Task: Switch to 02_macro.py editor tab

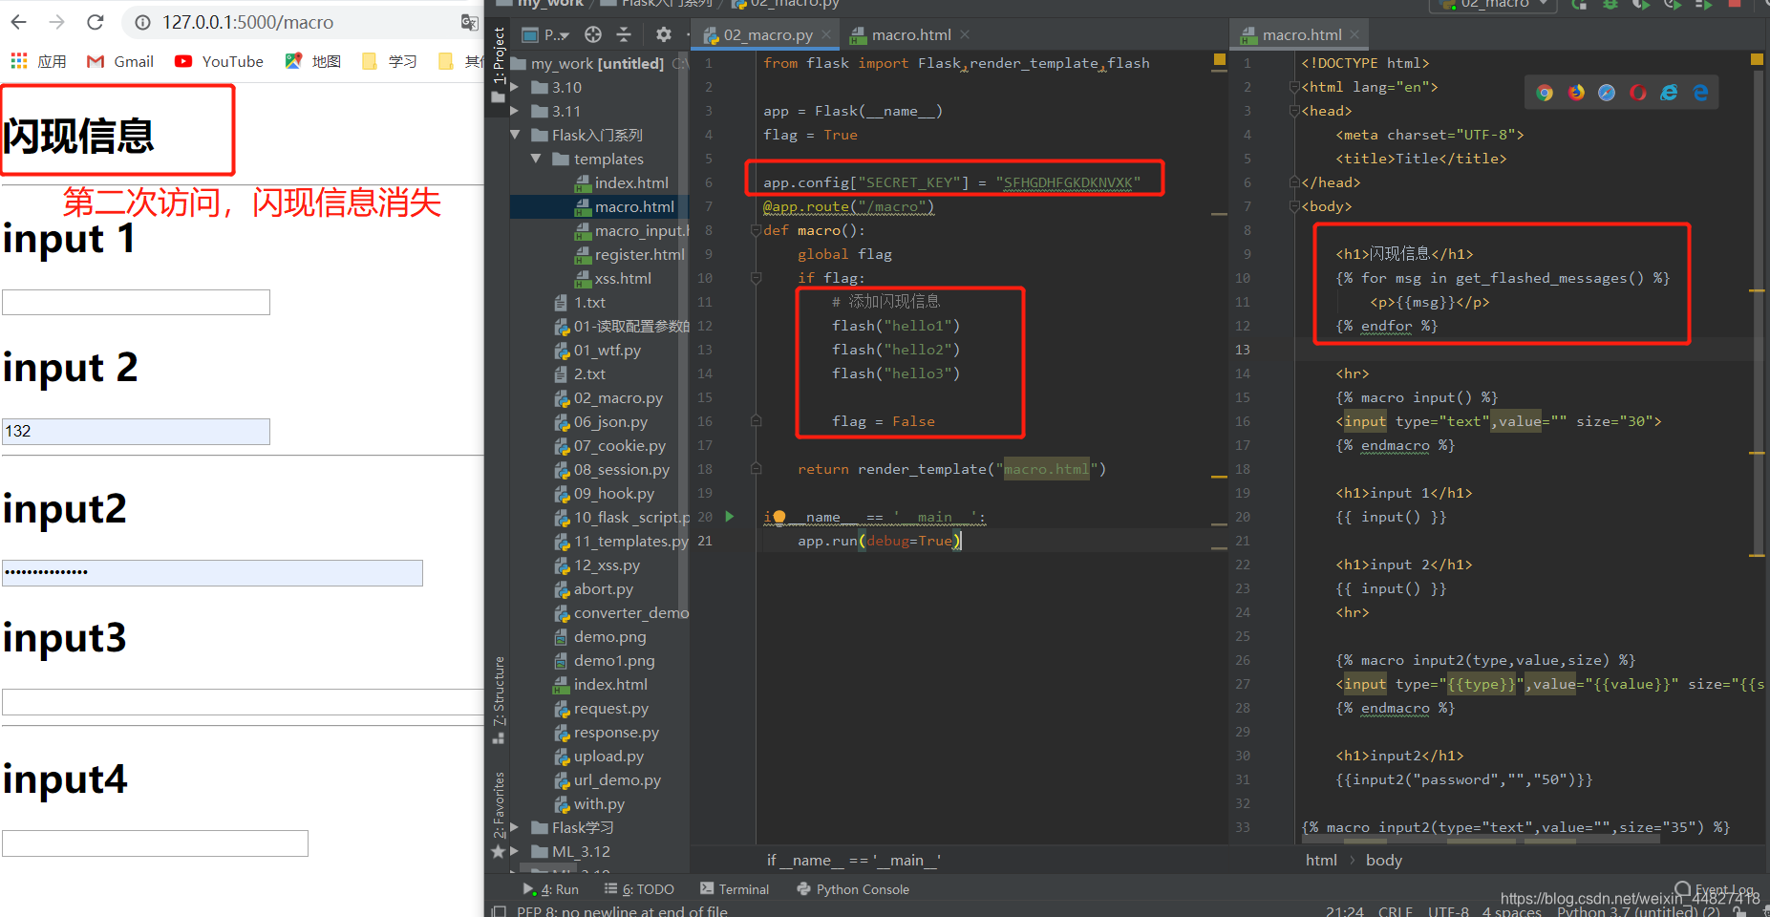Action: [768, 35]
